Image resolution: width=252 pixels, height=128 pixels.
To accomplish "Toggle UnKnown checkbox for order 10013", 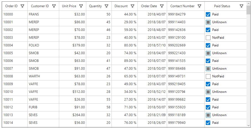I will coord(208,115).
